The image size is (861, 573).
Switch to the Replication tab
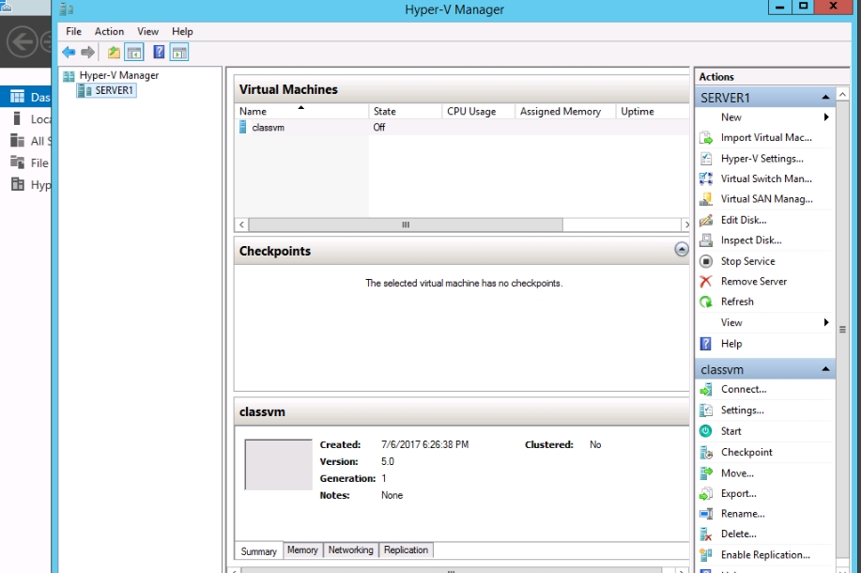406,550
